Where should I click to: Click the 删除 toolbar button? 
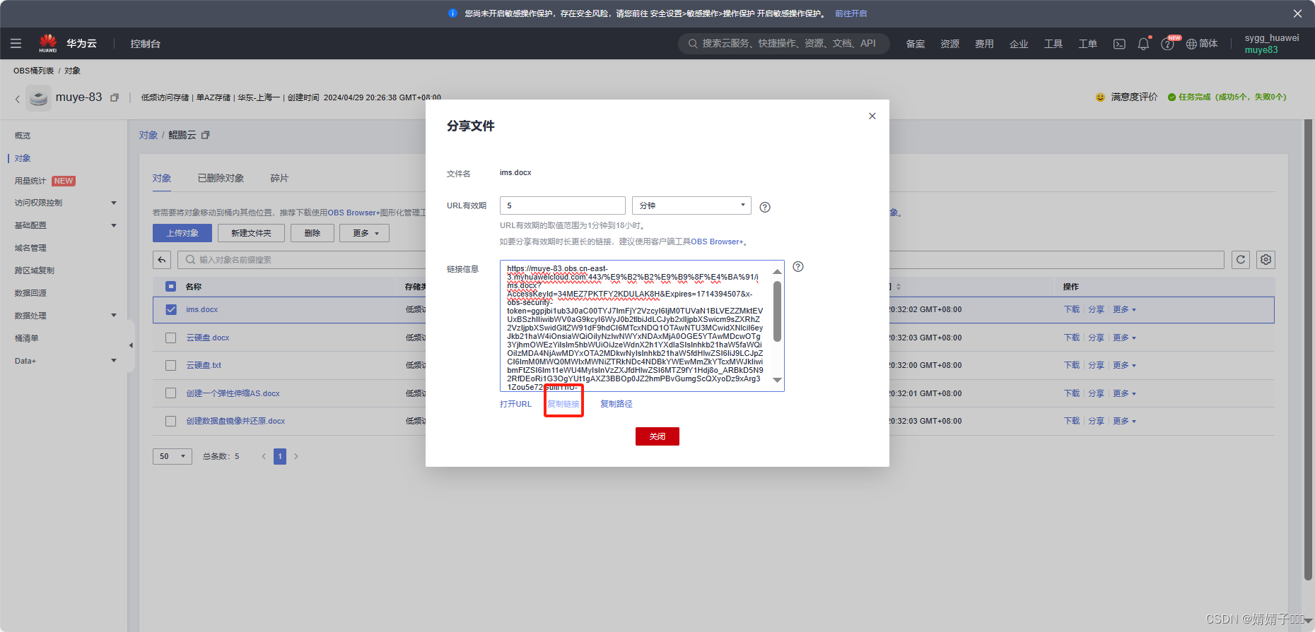point(312,233)
